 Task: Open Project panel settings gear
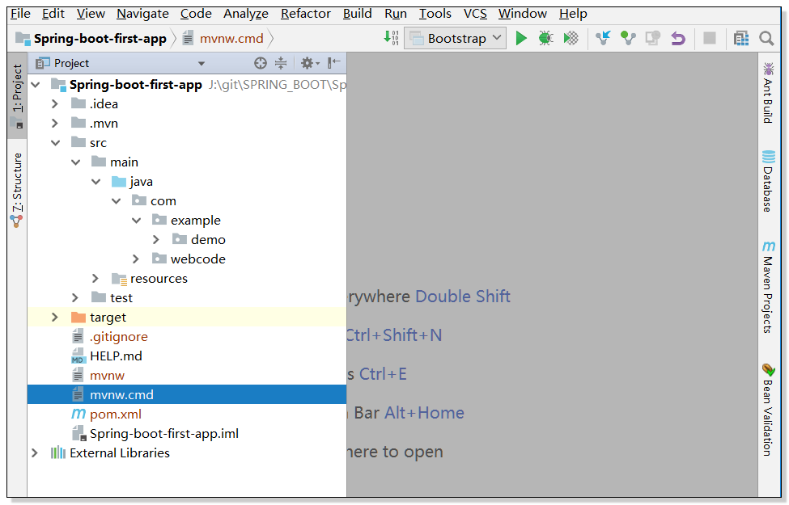click(x=308, y=63)
